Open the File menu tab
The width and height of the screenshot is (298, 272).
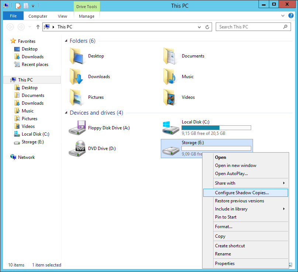(x=13, y=16)
